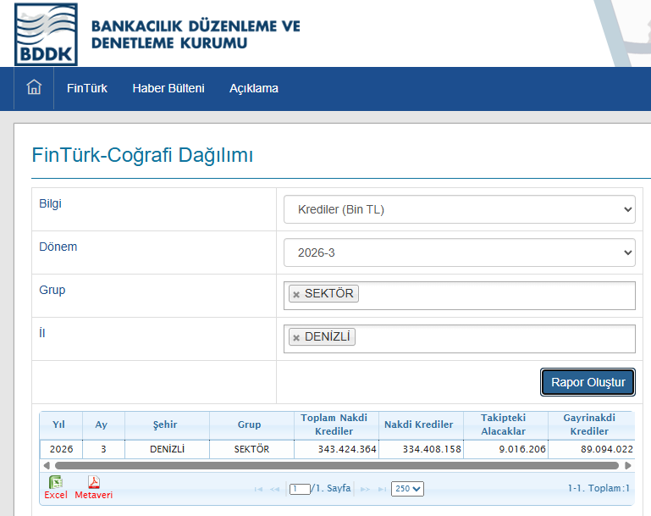Sort by Toplam Nakdi Krediler header

click(x=336, y=424)
